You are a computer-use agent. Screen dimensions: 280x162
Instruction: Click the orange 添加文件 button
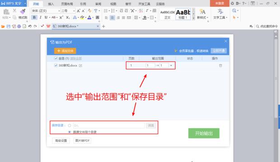[x=65, y=51]
